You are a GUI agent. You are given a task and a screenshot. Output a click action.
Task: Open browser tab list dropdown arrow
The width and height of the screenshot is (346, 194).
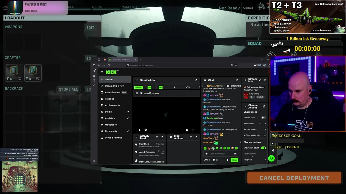pos(251,60)
